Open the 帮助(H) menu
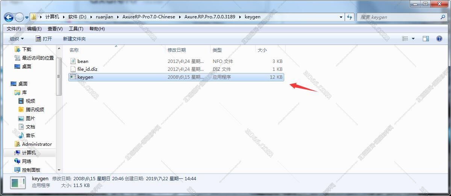 coord(97,29)
